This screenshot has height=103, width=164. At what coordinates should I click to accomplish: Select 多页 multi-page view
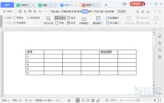(71, 23)
